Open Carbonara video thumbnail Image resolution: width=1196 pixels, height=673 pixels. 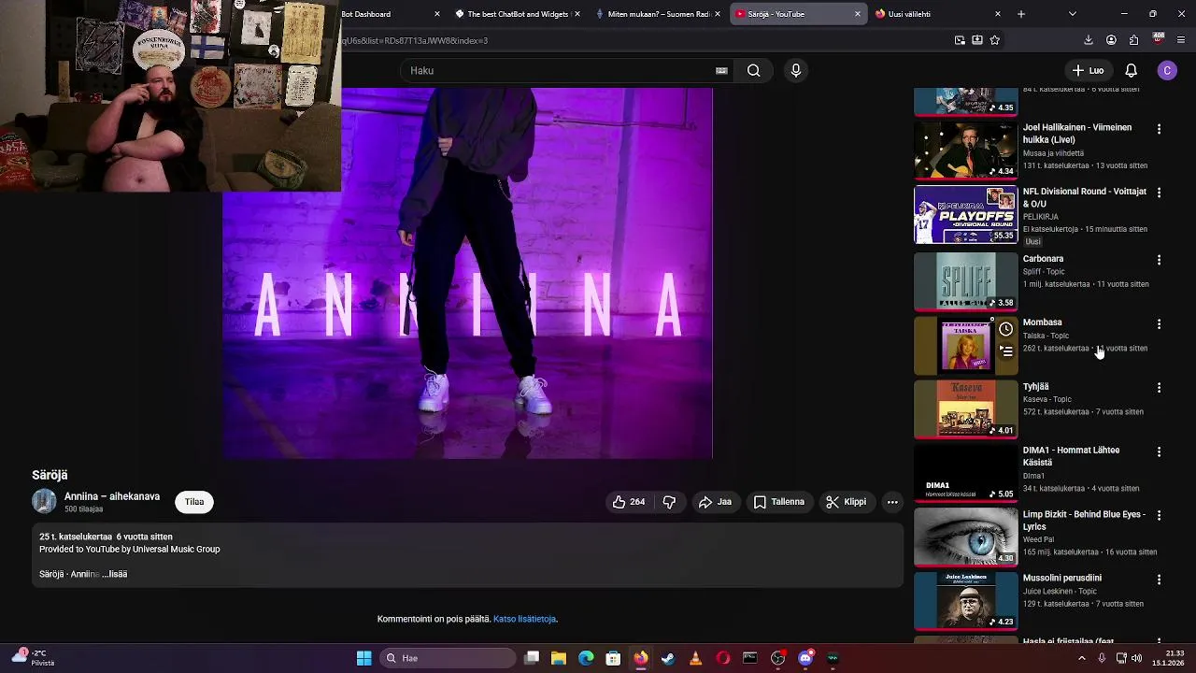click(x=965, y=280)
